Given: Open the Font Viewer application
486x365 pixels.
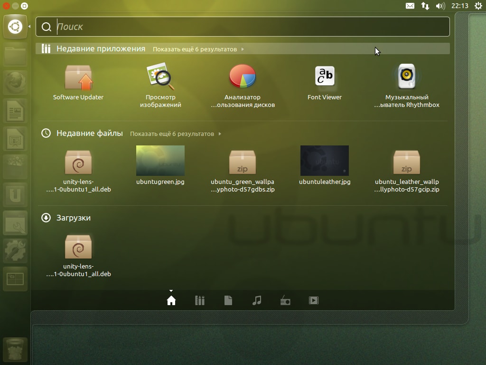Looking at the screenshot, I should pyautogui.click(x=325, y=82).
